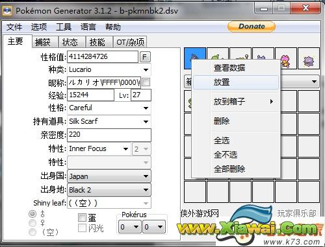Open the Inner Focus ability dropdown
Screen dimensions: 325x247
(x=99, y=148)
